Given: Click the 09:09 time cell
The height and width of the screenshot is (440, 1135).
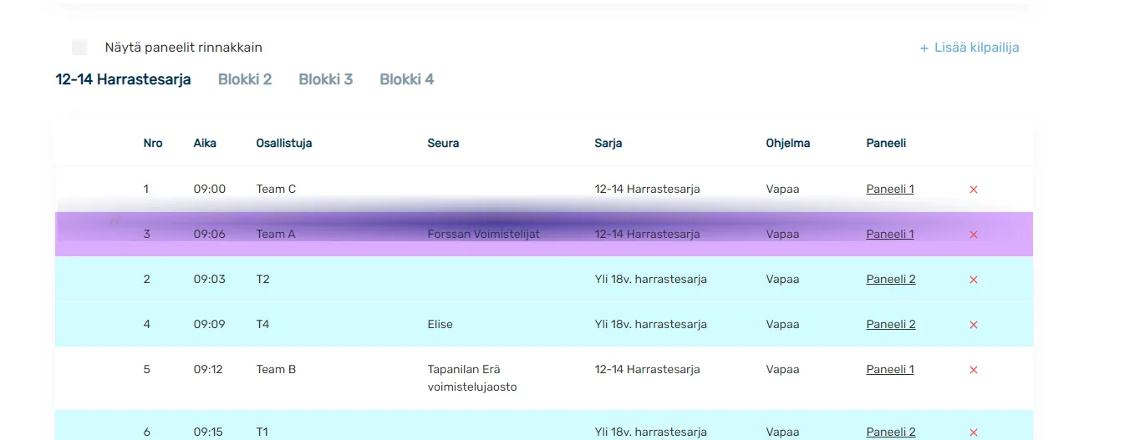Looking at the screenshot, I should pyautogui.click(x=210, y=324).
